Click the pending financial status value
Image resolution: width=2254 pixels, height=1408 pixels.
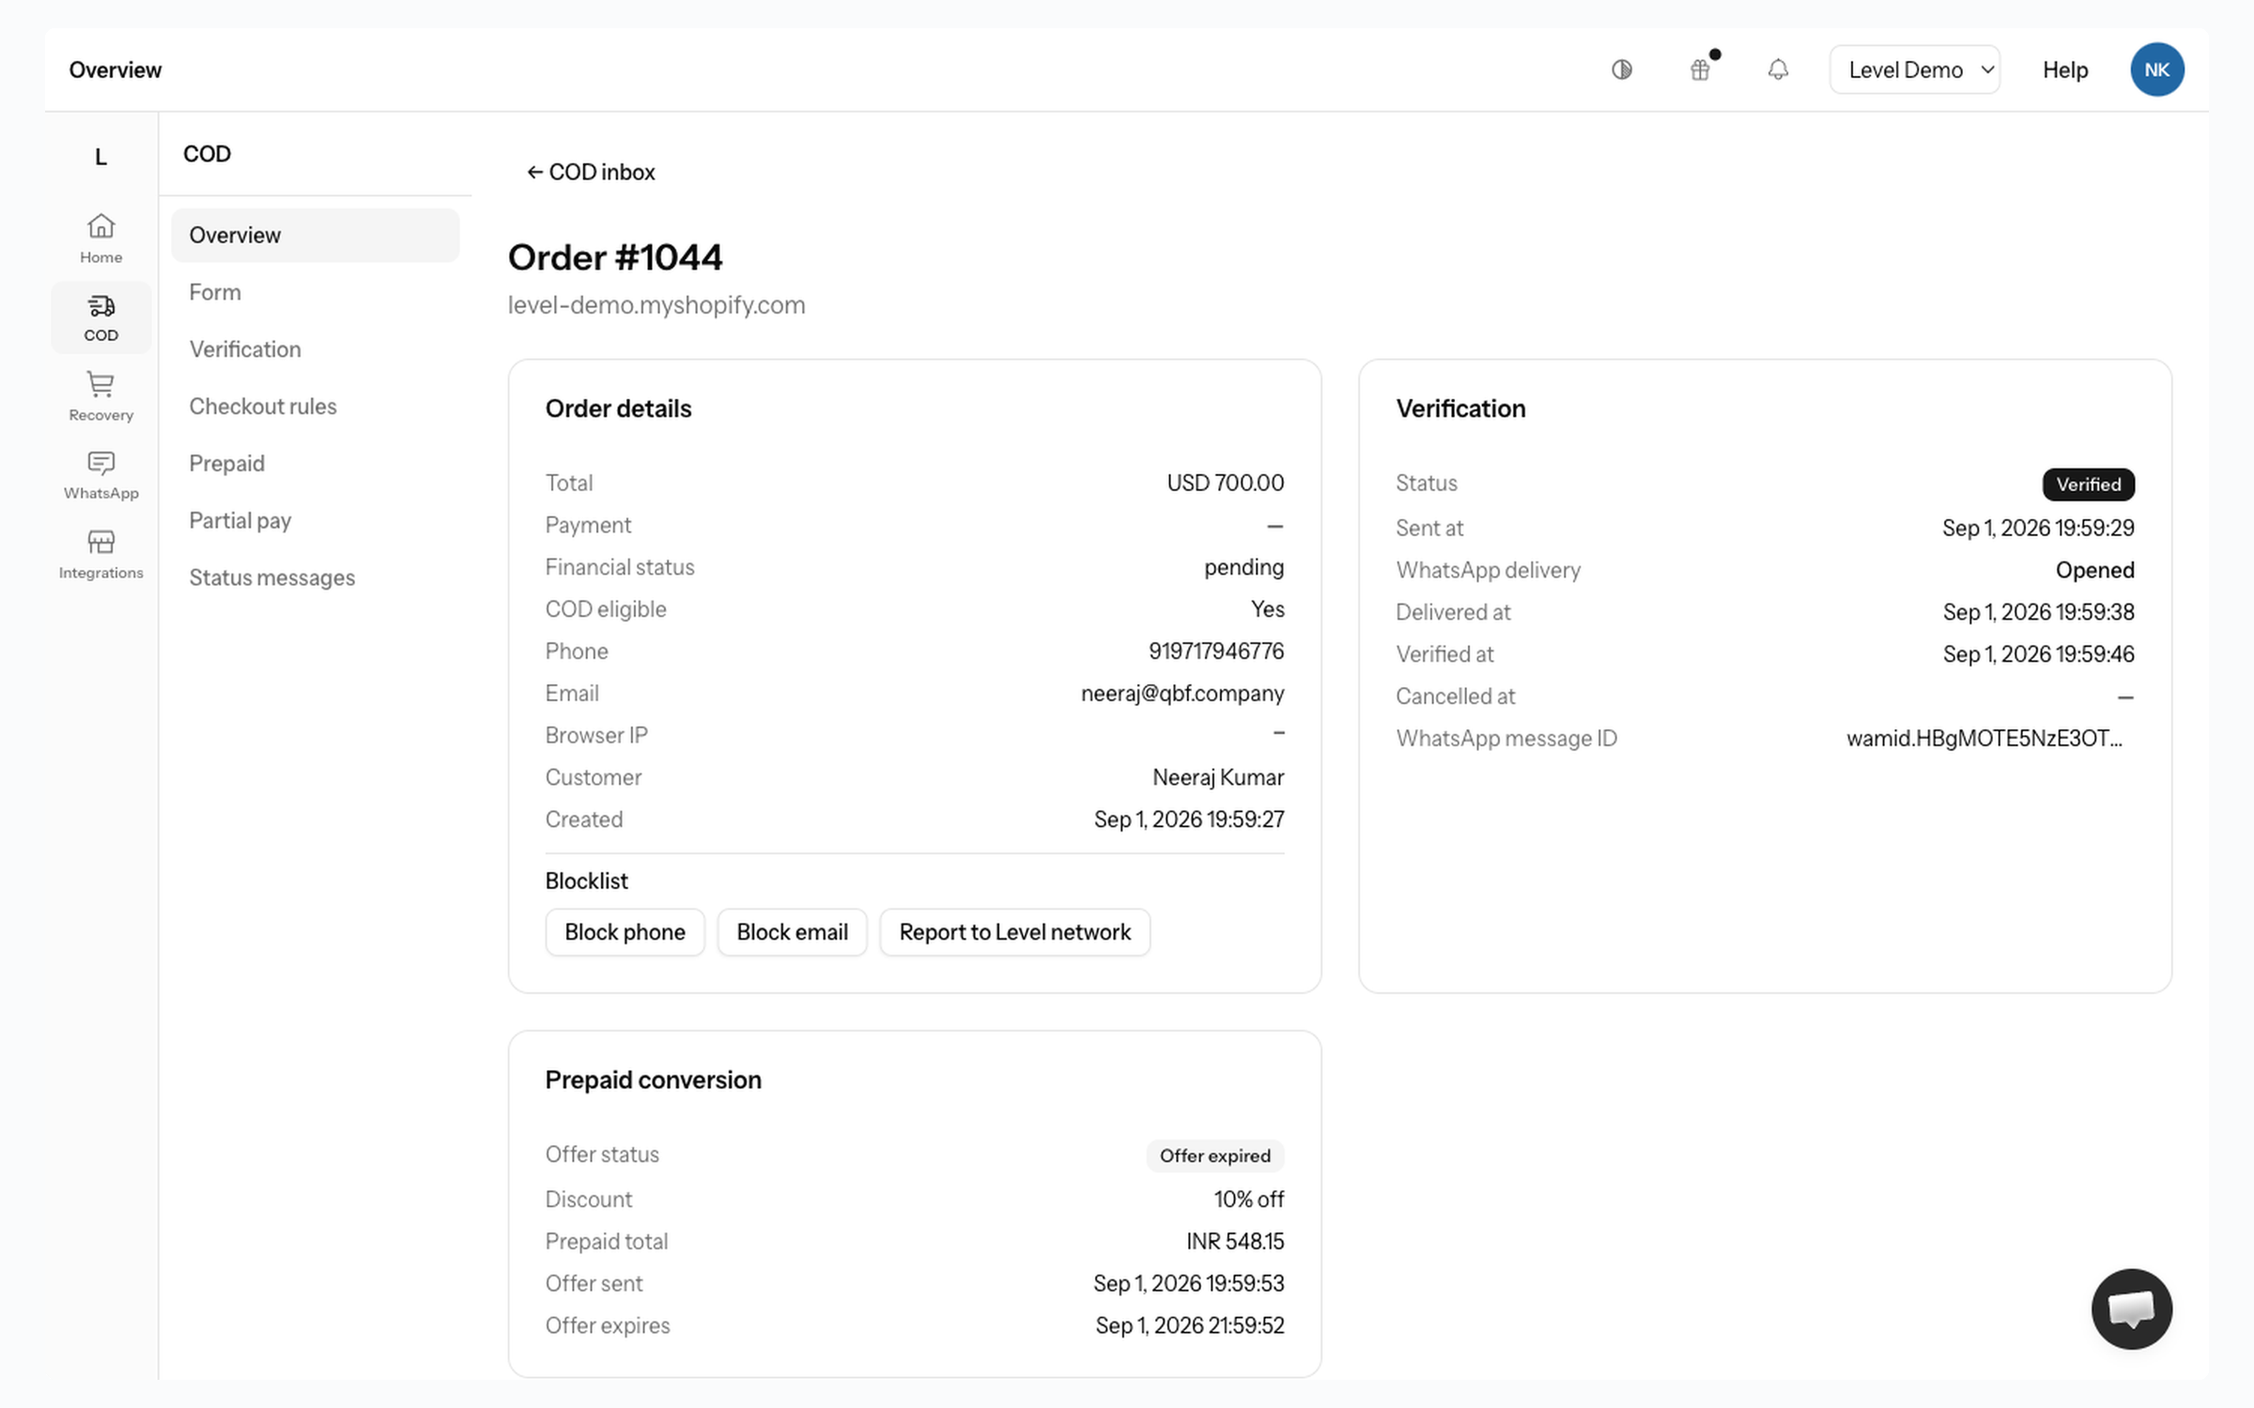pyautogui.click(x=1243, y=567)
